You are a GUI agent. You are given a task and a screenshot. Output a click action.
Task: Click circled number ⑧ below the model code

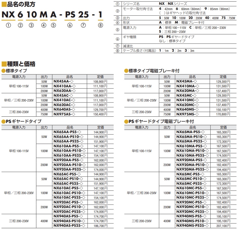click(100, 25)
